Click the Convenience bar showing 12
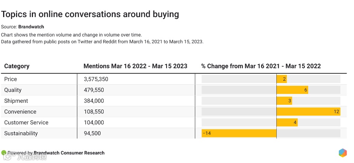The height and width of the screenshot is (163, 354). click(x=308, y=112)
